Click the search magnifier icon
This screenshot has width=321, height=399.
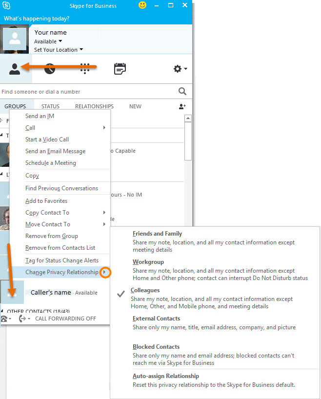click(x=182, y=91)
